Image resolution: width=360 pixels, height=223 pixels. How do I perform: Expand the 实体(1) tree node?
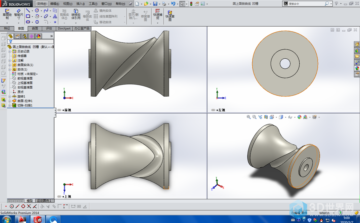coord(9,69)
